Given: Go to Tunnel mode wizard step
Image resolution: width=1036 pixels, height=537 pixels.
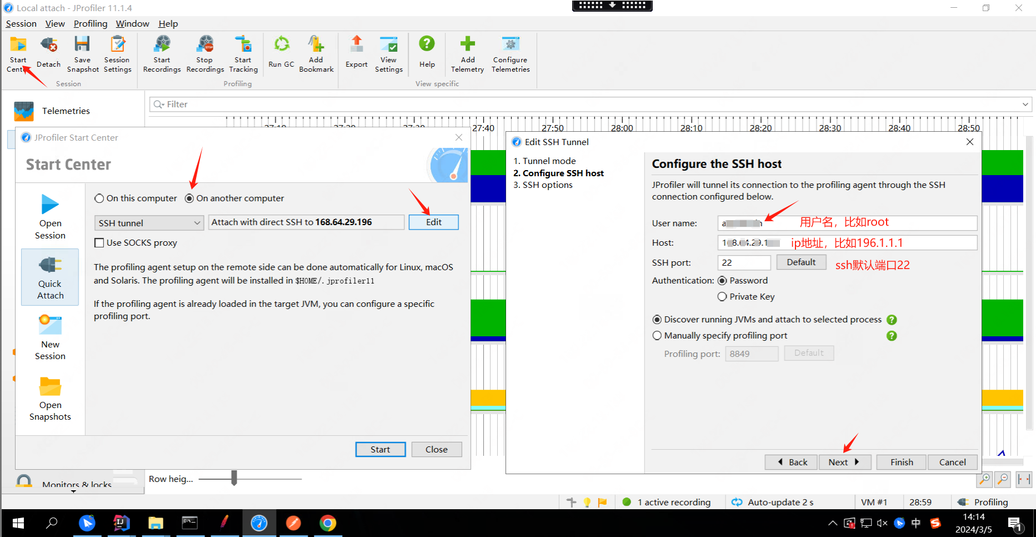Looking at the screenshot, I should pos(544,161).
